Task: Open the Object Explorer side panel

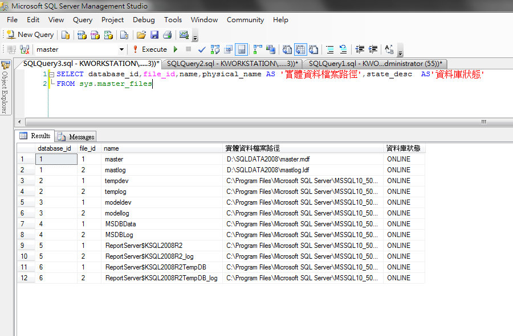Action: pos(5,87)
